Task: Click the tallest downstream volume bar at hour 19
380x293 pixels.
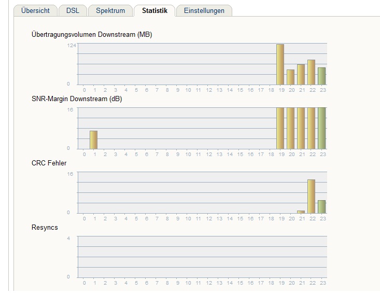Action: click(x=280, y=64)
